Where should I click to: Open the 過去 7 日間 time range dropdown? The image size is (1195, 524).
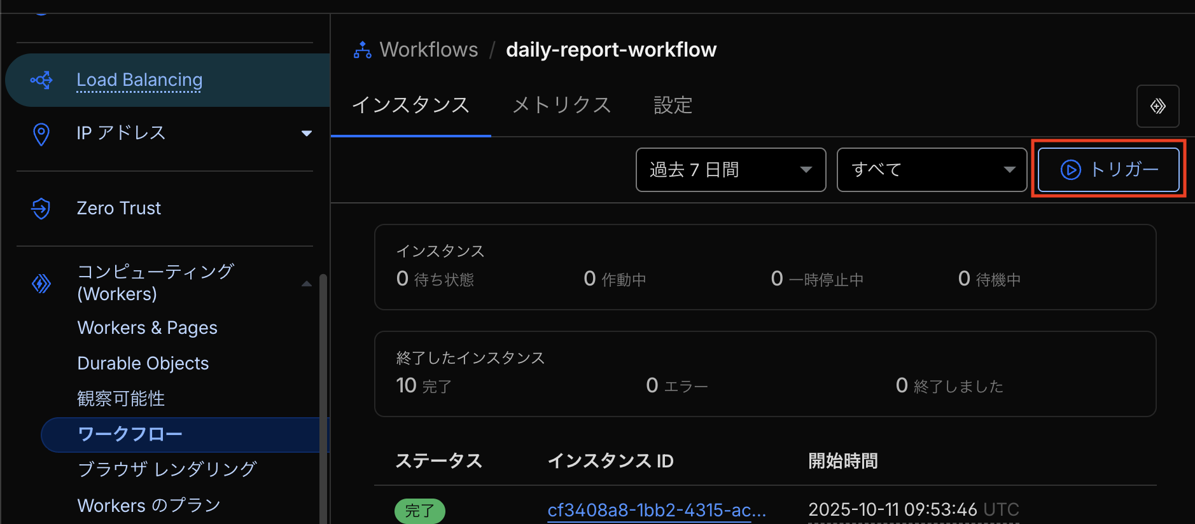(x=730, y=170)
